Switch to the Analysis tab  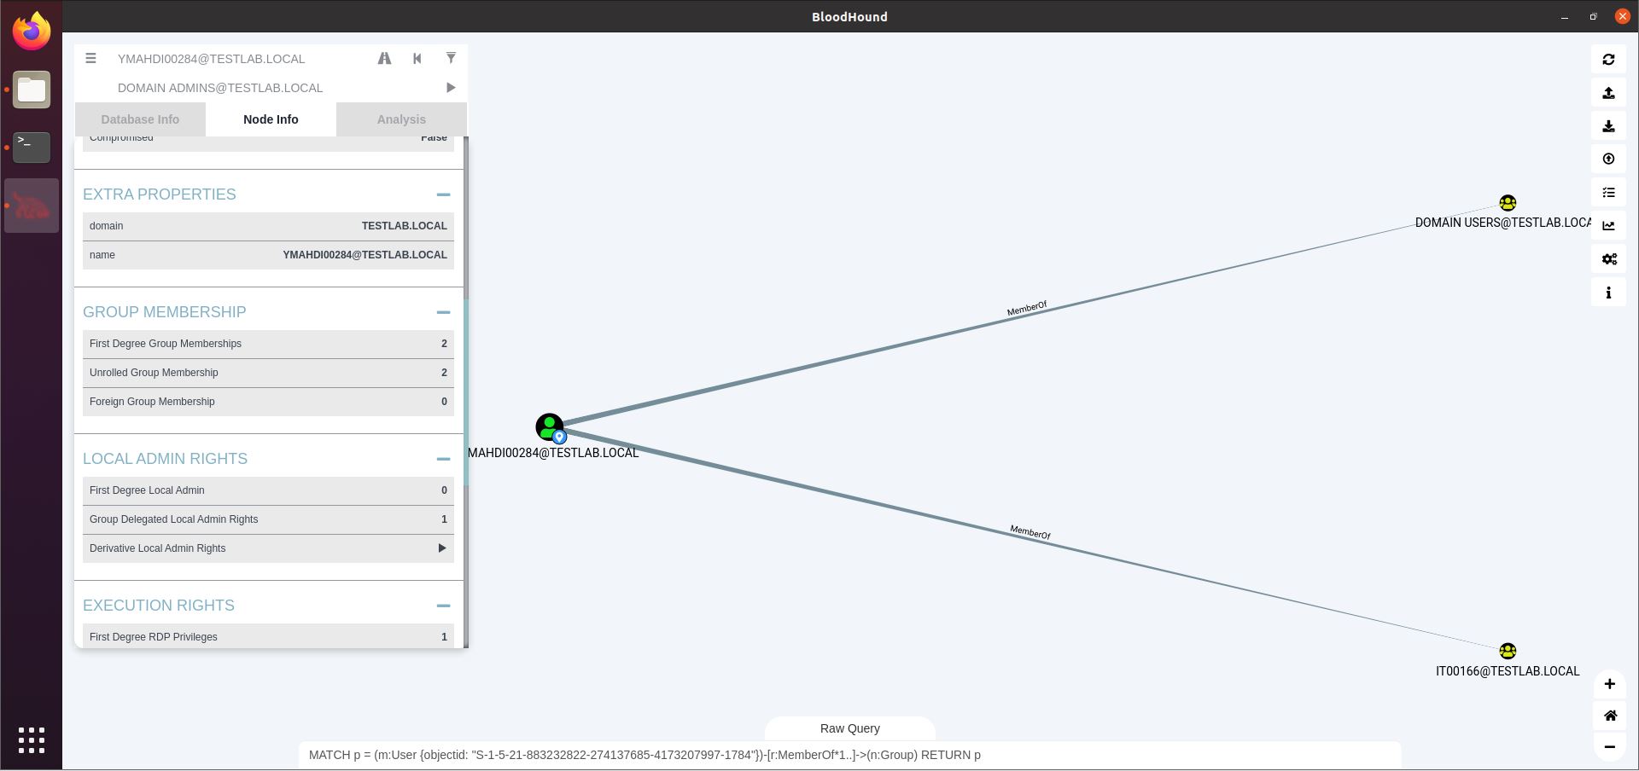pos(401,119)
